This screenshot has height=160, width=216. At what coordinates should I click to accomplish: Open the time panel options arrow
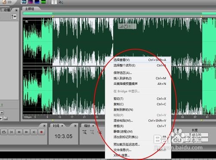point(75,126)
